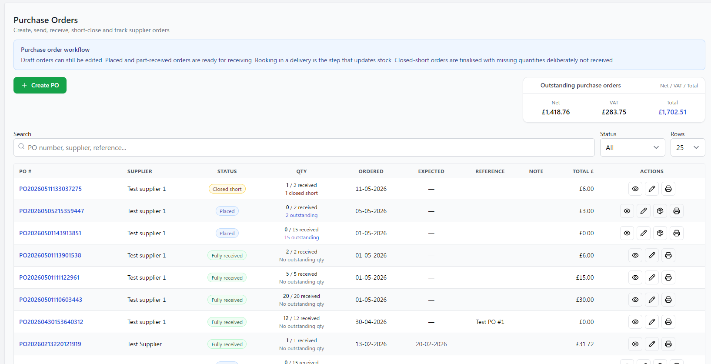Screen dimensions: 711x364
Task: Open the Status filter dropdown
Action: point(632,147)
